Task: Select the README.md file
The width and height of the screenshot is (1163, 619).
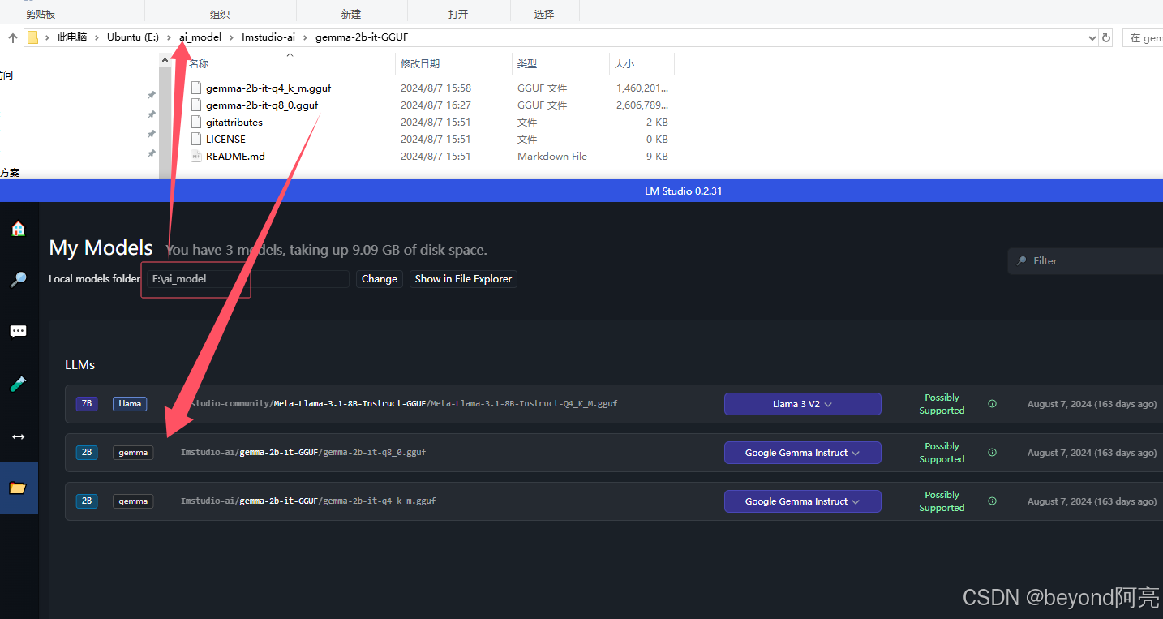Action: [x=235, y=156]
